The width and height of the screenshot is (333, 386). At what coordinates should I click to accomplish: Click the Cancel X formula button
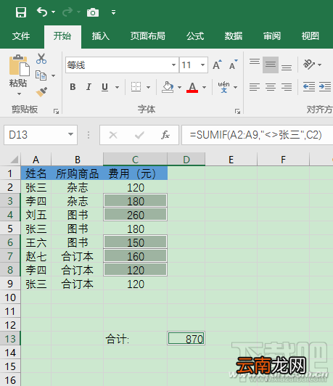pos(113,135)
